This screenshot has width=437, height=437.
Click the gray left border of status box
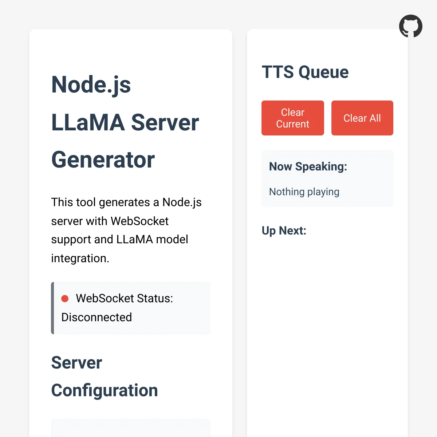(52, 308)
